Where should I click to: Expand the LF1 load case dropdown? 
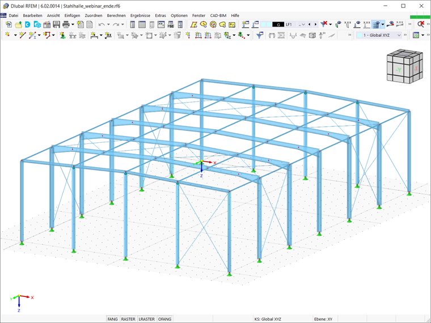coord(302,24)
